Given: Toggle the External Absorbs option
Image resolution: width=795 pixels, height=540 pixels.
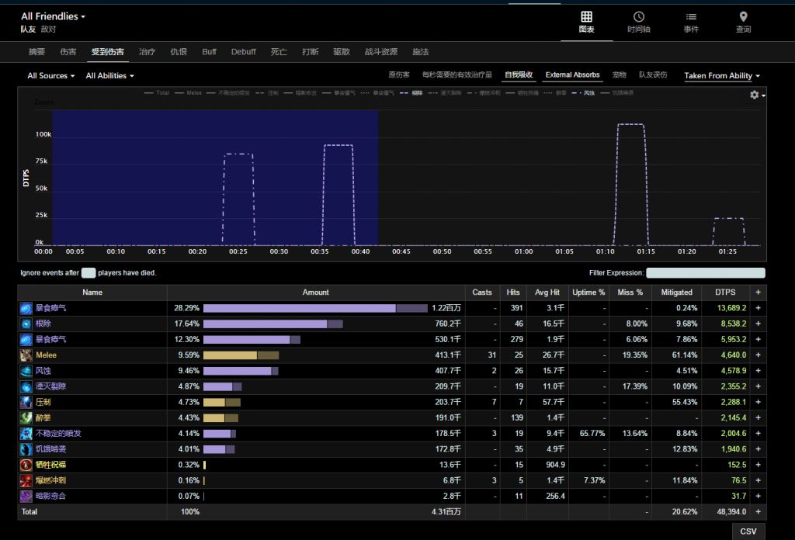Looking at the screenshot, I should click(572, 74).
